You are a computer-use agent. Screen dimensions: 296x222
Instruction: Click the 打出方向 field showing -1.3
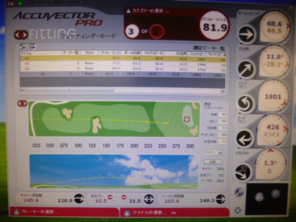[223, 142]
